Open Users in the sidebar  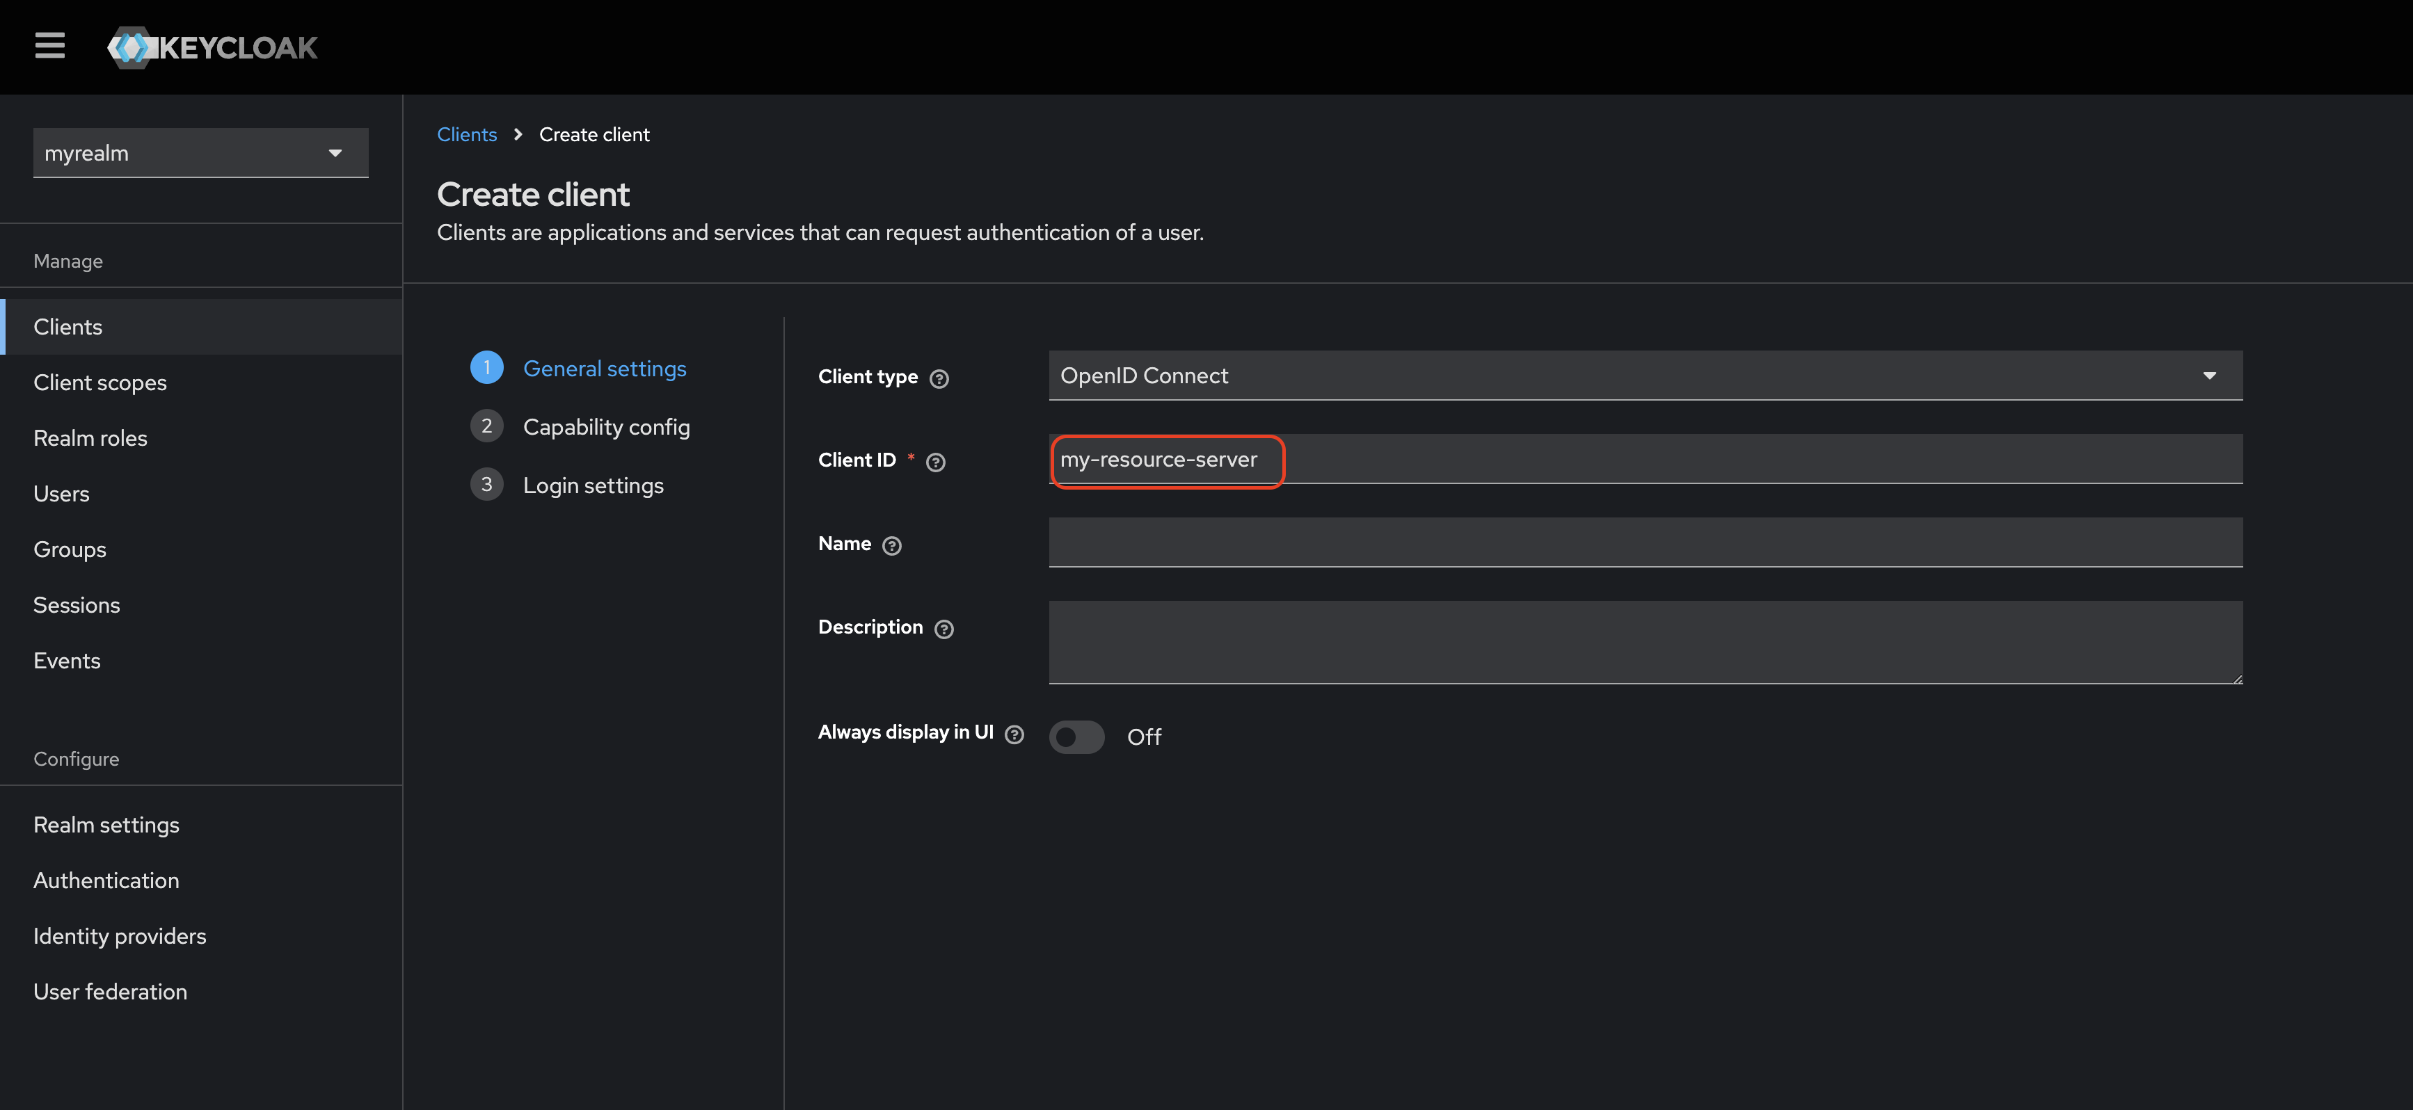click(x=201, y=494)
